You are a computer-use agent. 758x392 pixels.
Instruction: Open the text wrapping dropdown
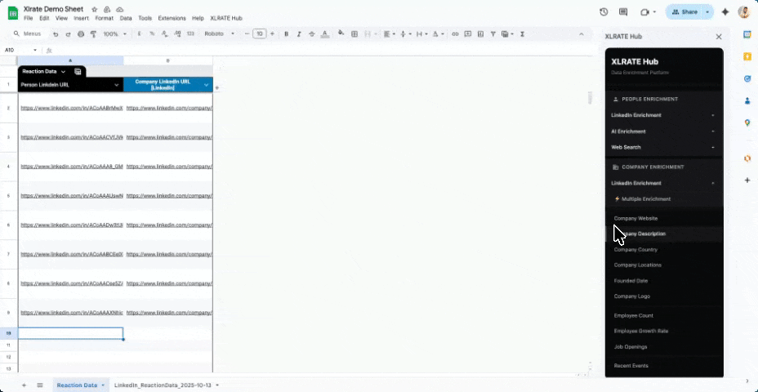421,33
